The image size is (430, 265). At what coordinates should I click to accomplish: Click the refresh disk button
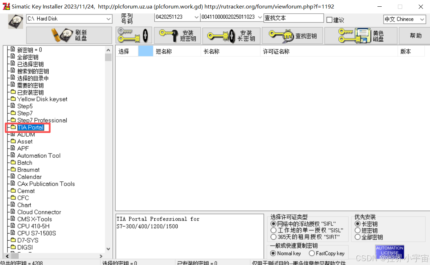point(69,35)
